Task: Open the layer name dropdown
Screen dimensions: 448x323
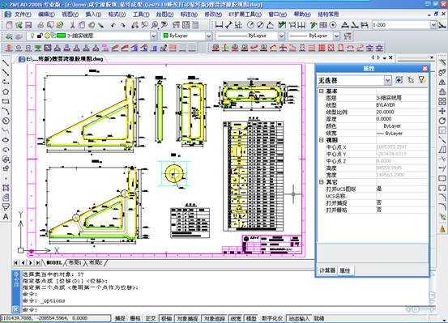Action: pyautogui.click(x=153, y=36)
